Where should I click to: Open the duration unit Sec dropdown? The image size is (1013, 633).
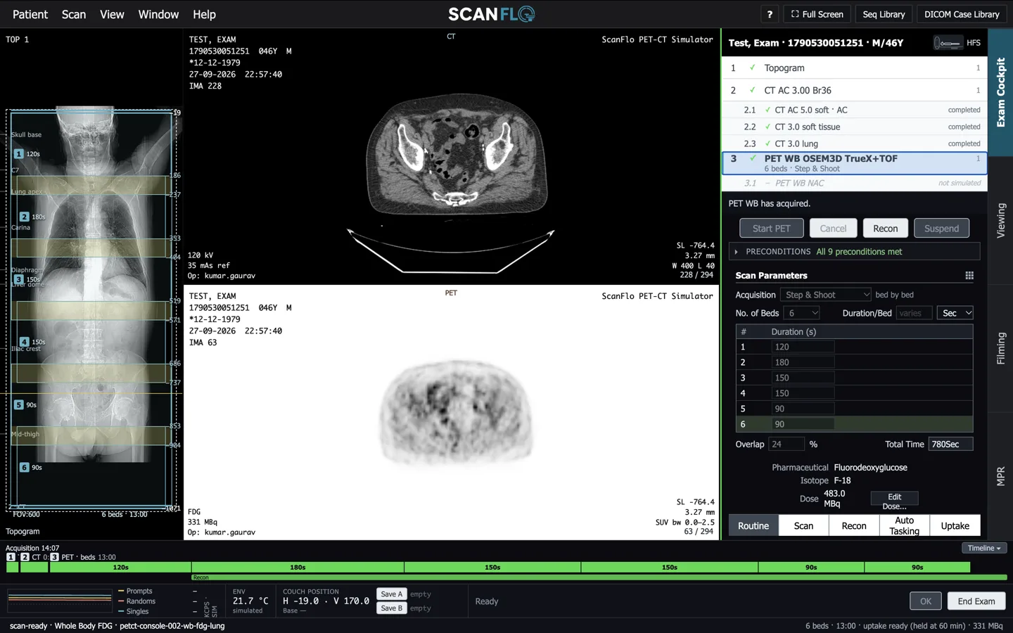pos(955,313)
